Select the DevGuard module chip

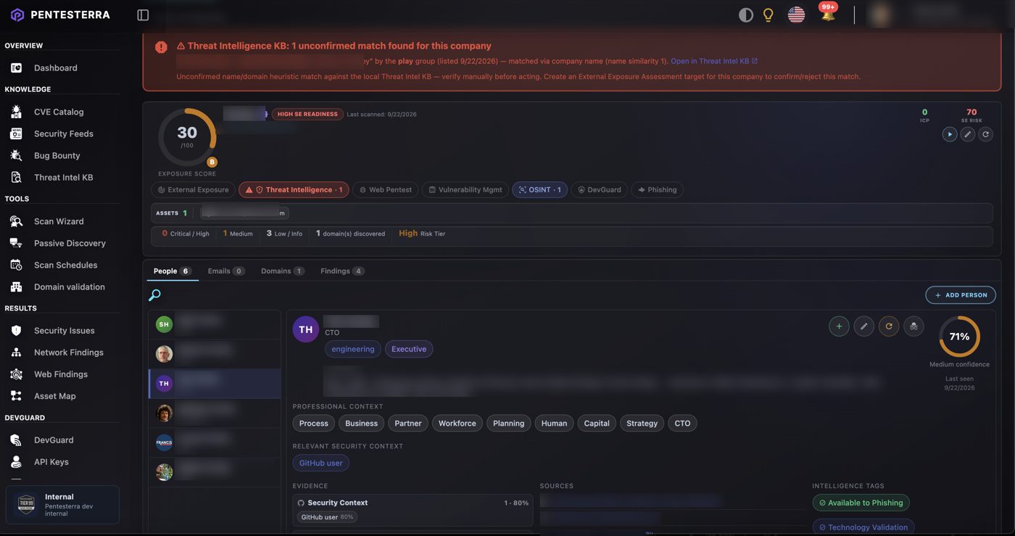(599, 190)
